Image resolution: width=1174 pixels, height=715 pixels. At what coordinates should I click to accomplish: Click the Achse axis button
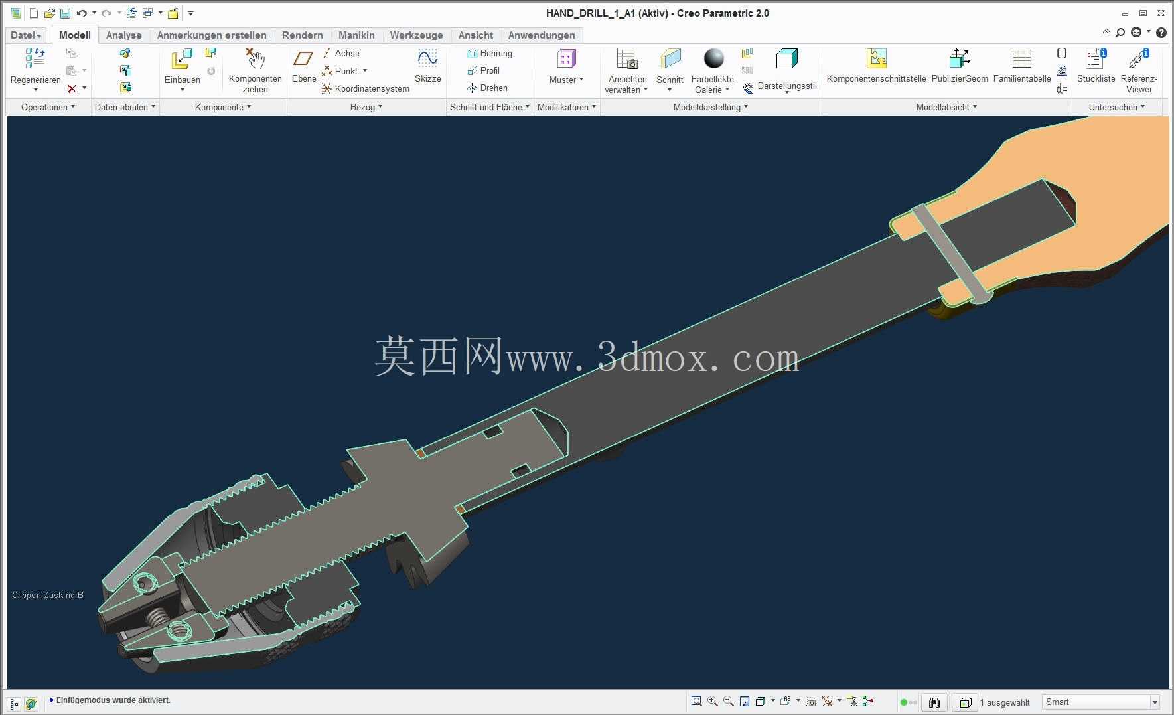[x=340, y=53]
